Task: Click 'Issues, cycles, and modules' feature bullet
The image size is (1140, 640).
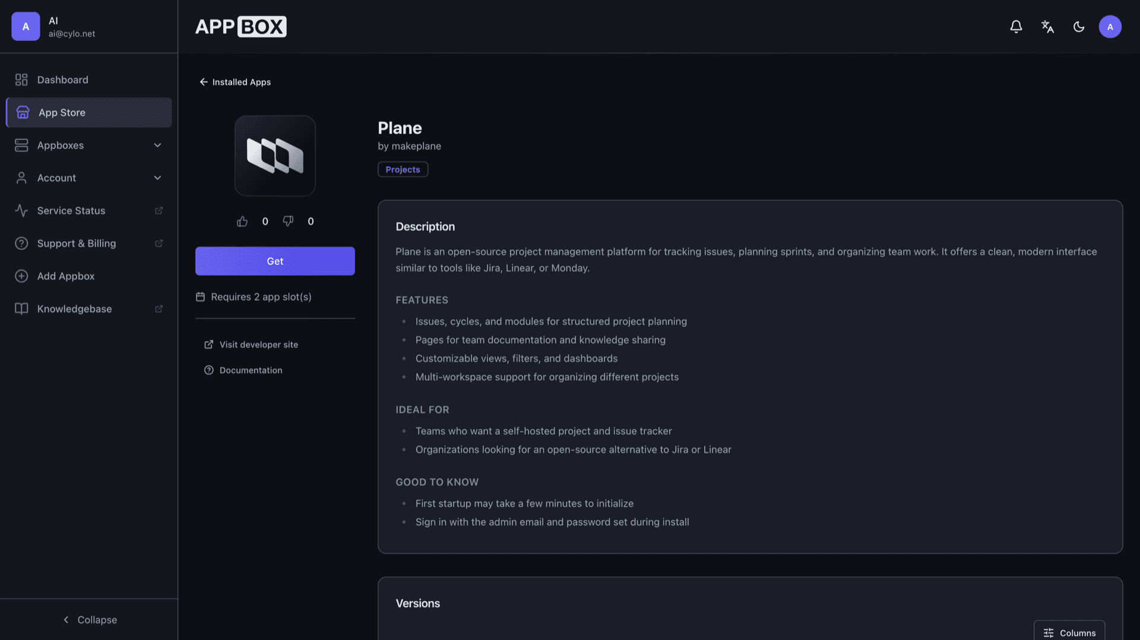Action: 551,321
